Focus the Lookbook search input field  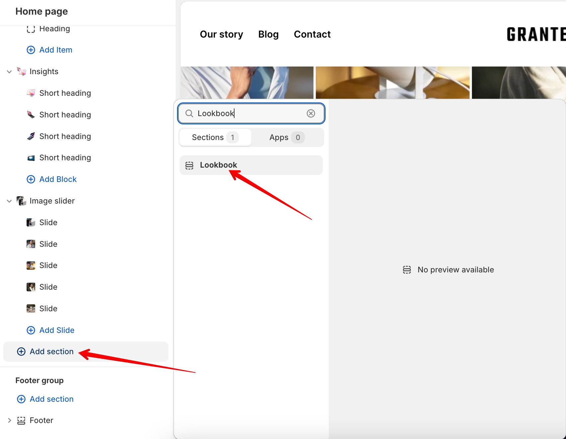tap(249, 113)
